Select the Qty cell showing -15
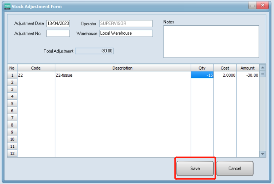This screenshot has height=184, width=274. [202, 75]
